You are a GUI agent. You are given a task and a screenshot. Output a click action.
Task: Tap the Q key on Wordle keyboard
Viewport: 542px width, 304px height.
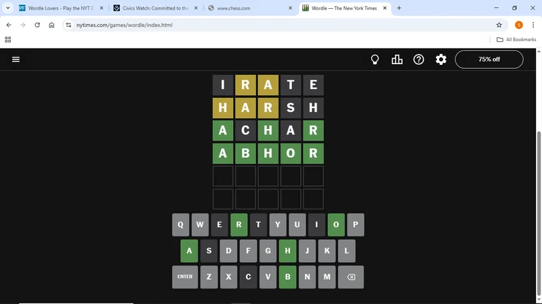pyautogui.click(x=180, y=225)
